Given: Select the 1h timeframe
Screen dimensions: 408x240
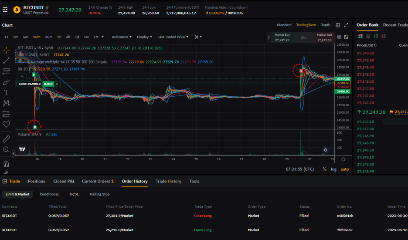Looking at the screenshot, I should pos(59,37).
